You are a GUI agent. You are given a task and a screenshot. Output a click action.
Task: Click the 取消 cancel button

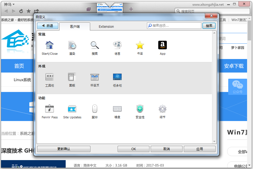click(x=167, y=149)
